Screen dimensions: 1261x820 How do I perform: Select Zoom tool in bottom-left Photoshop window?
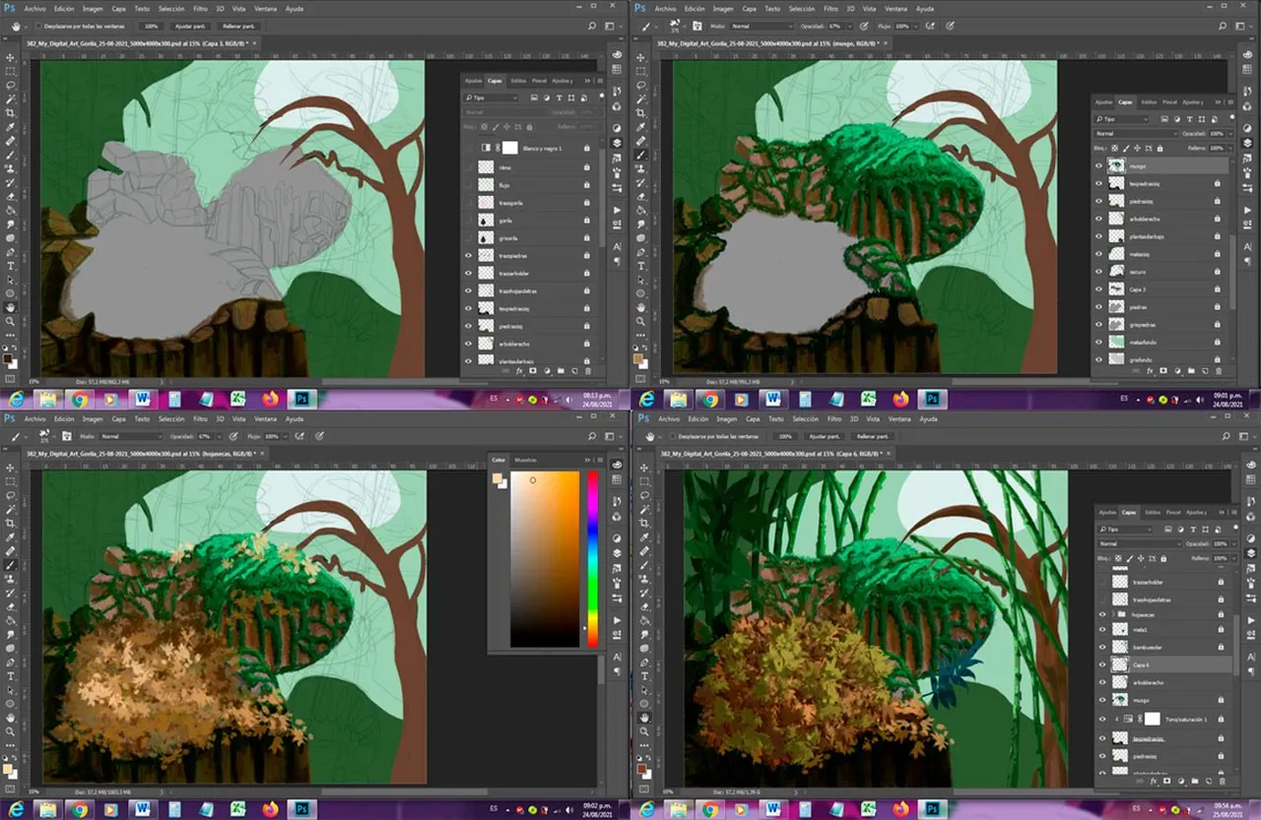pyautogui.click(x=11, y=731)
